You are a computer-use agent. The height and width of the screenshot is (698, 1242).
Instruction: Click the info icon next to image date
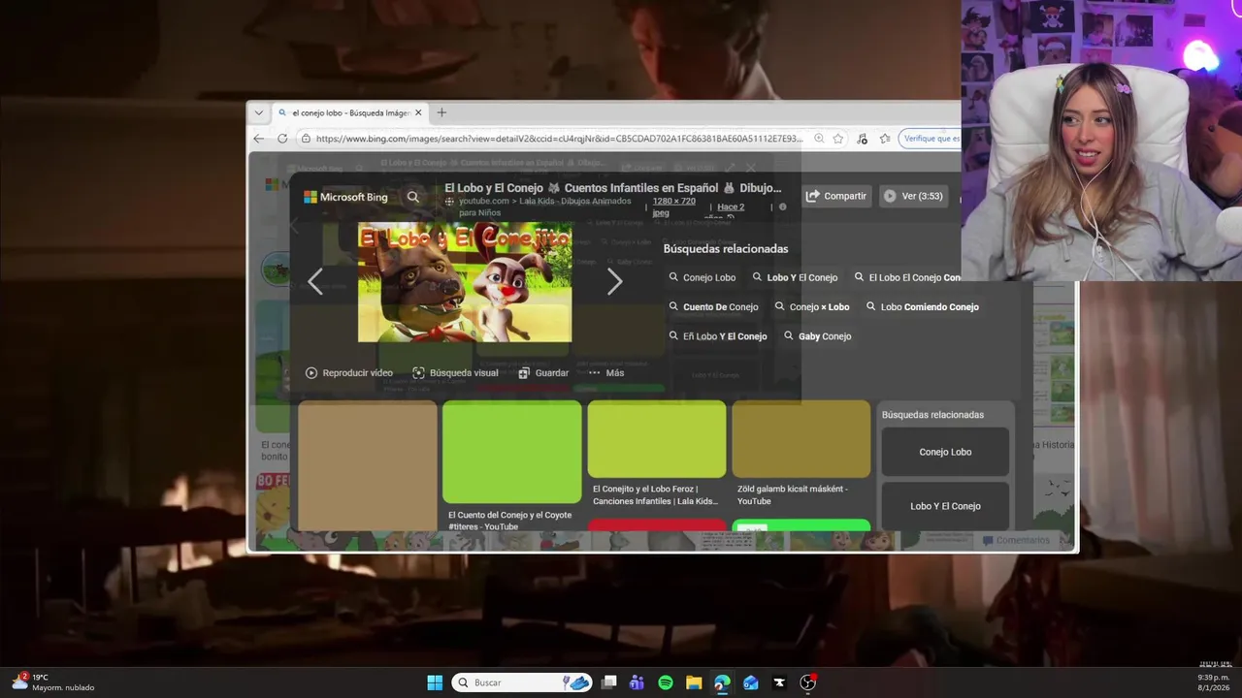(783, 206)
